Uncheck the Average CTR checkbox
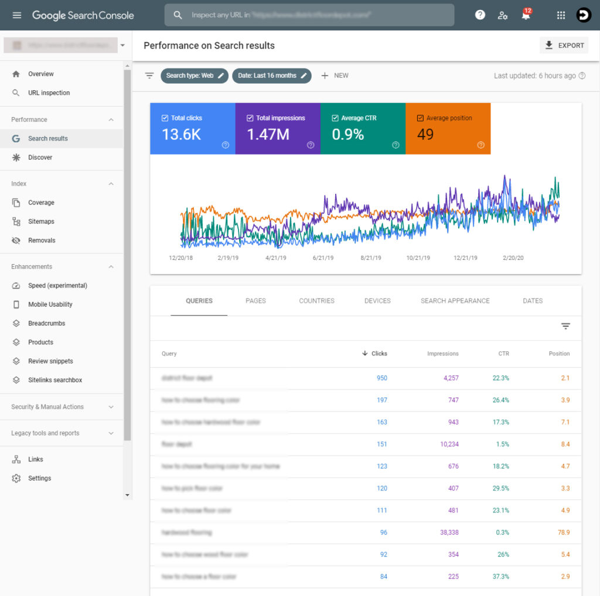 335,118
